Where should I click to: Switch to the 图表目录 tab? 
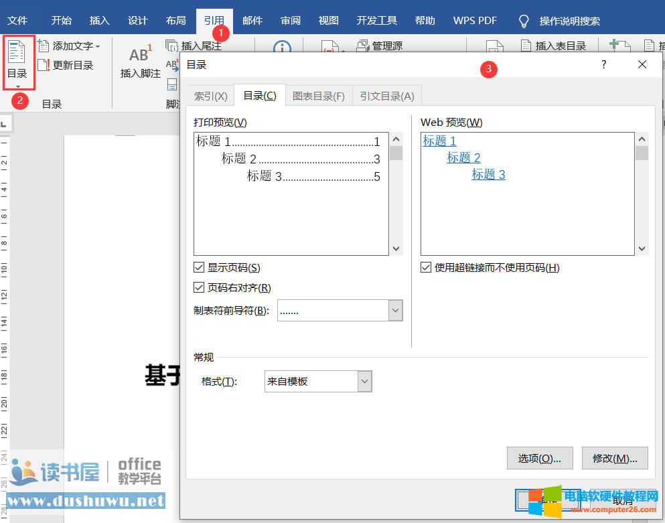coord(319,96)
